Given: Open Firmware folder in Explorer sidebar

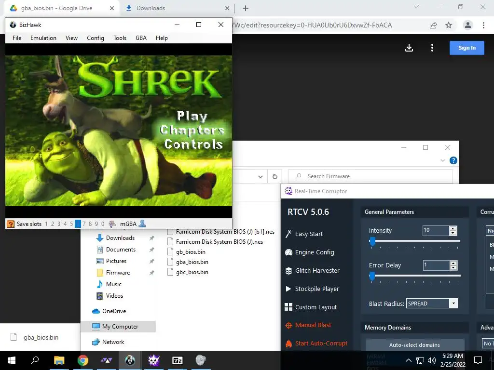Looking at the screenshot, I should 118,273.
